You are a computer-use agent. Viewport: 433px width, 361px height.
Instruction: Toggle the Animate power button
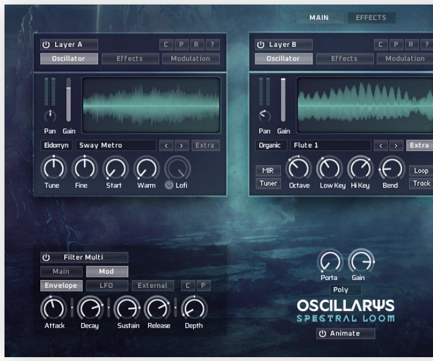[x=323, y=333]
